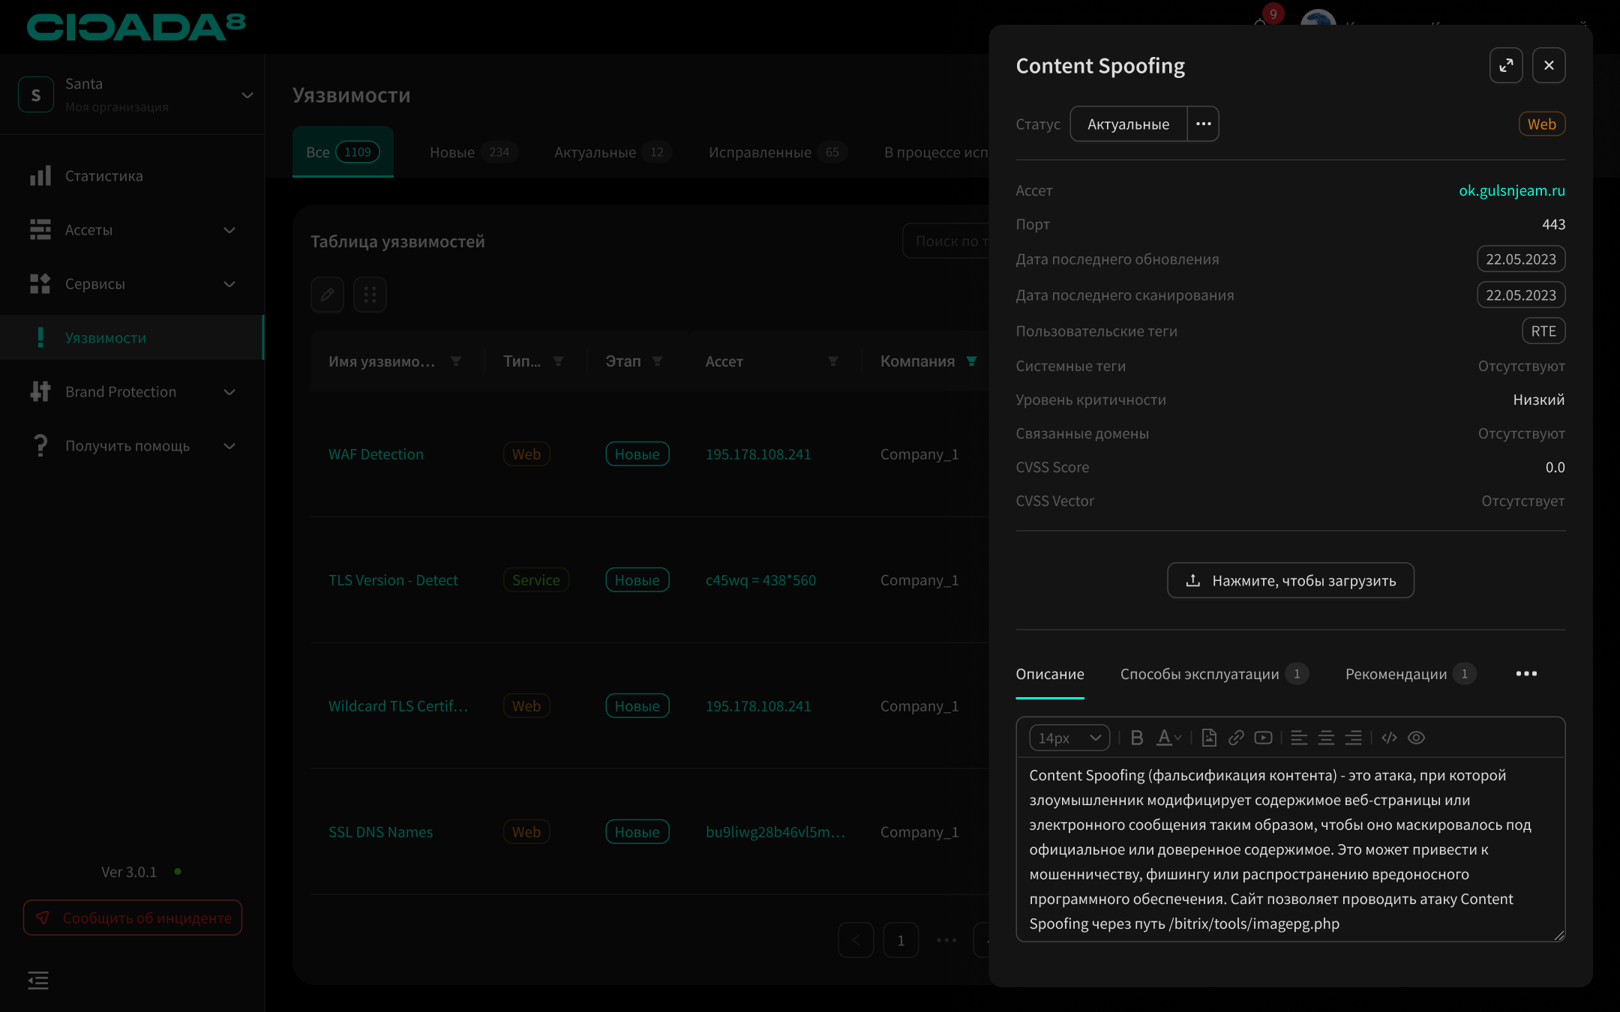
Task: Open the ok.gulsnjeam.ru asset link
Action: [1511, 190]
